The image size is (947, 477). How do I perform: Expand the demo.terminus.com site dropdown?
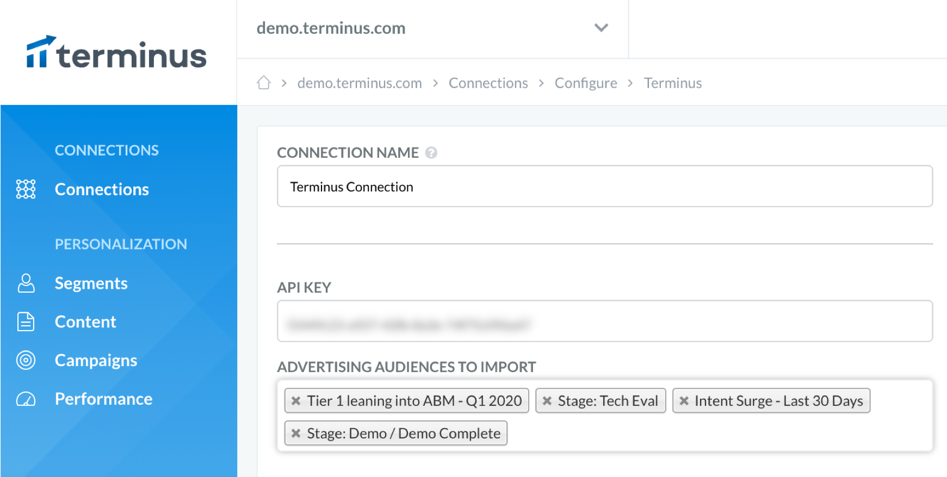coord(601,28)
